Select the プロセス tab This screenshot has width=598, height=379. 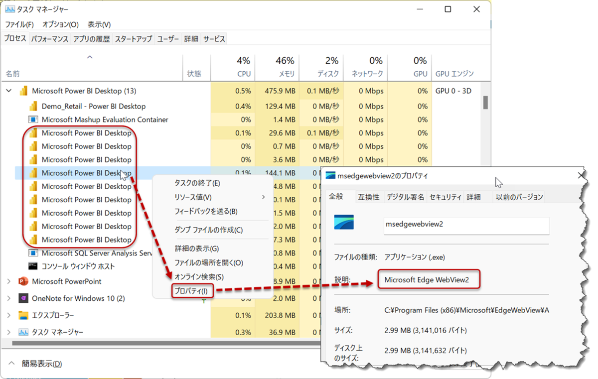click(x=15, y=38)
